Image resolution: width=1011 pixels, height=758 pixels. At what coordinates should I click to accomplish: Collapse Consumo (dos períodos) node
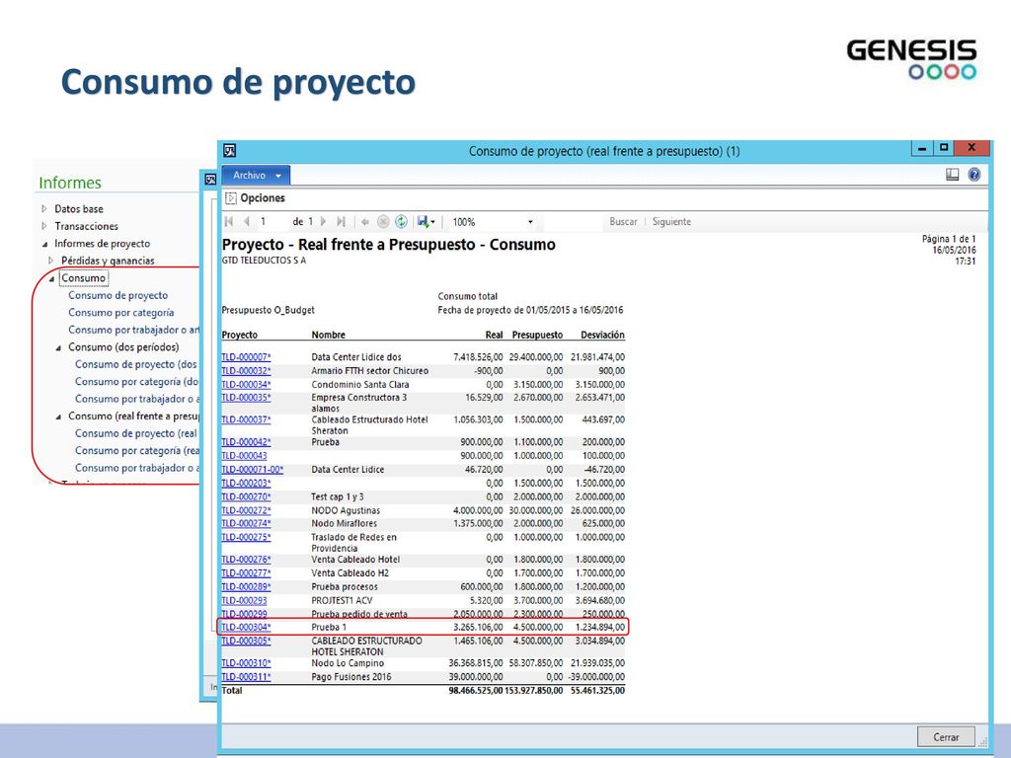pos(58,347)
